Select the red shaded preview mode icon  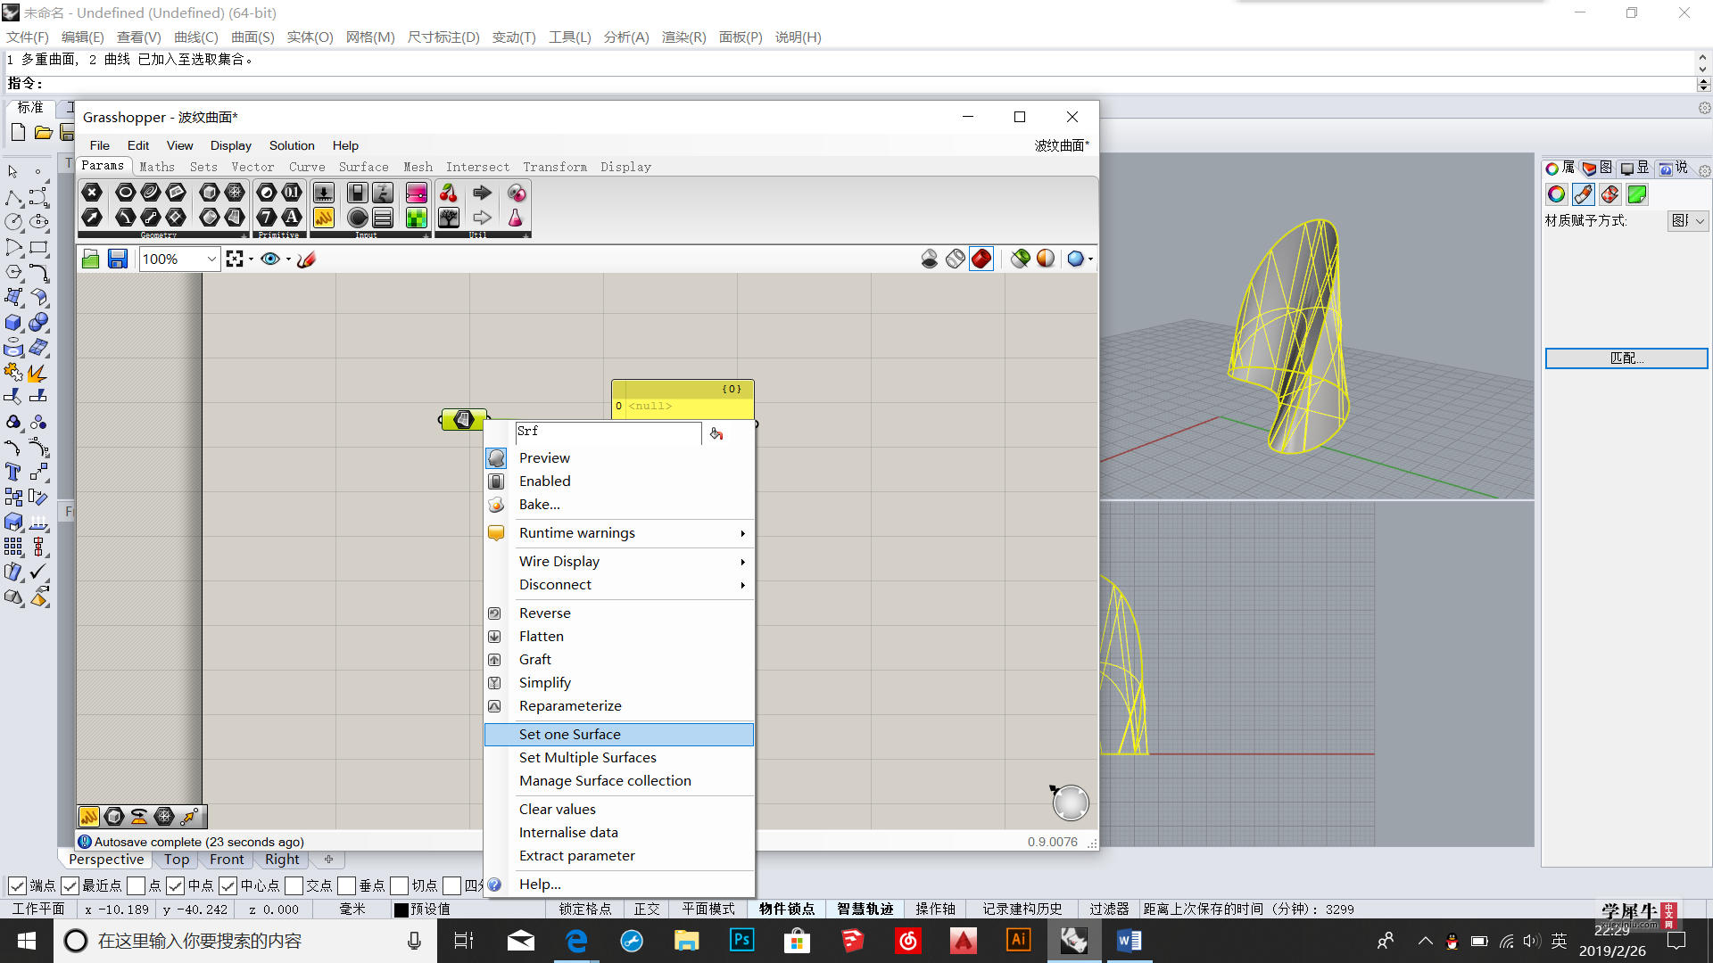pyautogui.click(x=981, y=259)
